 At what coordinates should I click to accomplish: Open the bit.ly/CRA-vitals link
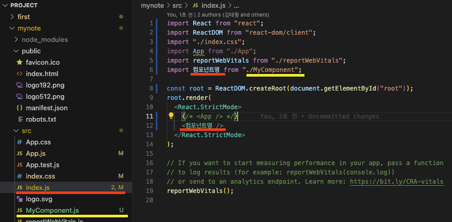click(x=397, y=182)
